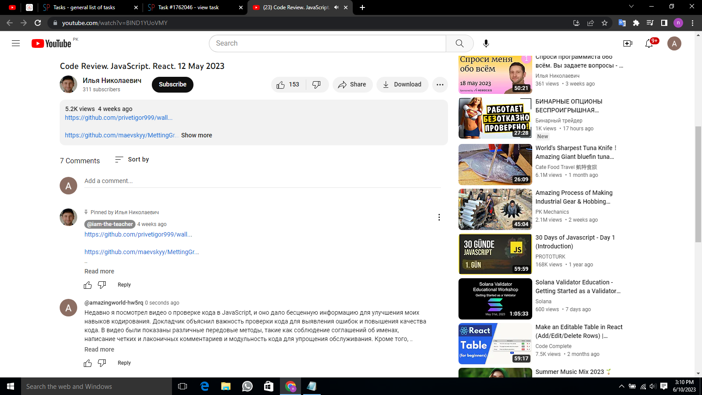Switch to the second pinned tab
The image size is (702, 395).
(x=29, y=7)
